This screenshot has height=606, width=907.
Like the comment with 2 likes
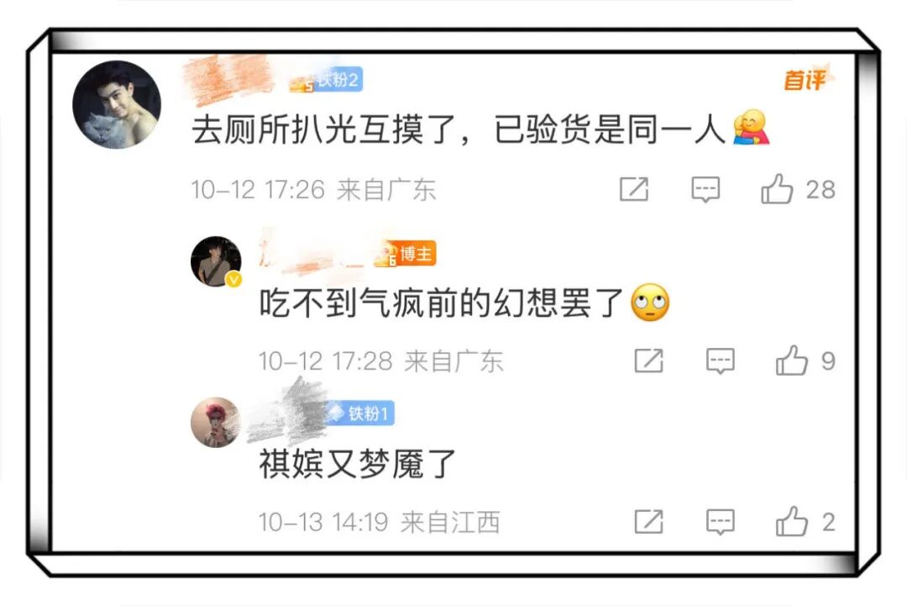[791, 521]
